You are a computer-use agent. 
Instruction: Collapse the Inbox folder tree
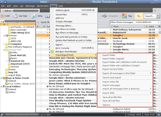4,24
